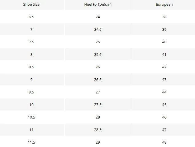
Task: Select shoe size 6.5 cell
Action: [x=32, y=17]
